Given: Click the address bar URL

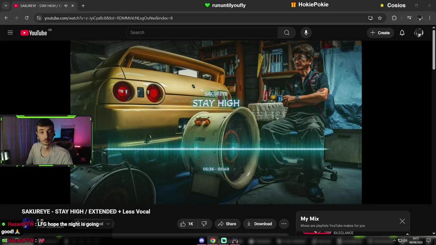Looking at the screenshot, I should point(109,18).
